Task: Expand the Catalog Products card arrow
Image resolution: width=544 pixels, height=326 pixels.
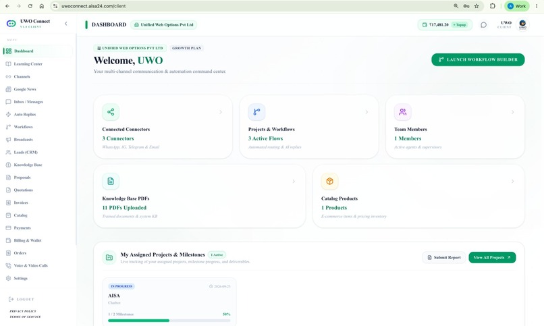Action: click(513, 182)
